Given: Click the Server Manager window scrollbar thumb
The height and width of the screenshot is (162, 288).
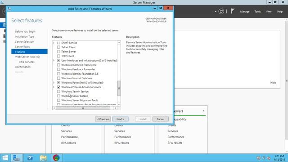Looking at the screenshot, I should pos(287,81).
